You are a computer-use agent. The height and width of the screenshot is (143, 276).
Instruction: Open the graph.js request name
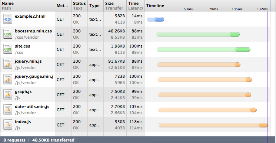point(23,91)
